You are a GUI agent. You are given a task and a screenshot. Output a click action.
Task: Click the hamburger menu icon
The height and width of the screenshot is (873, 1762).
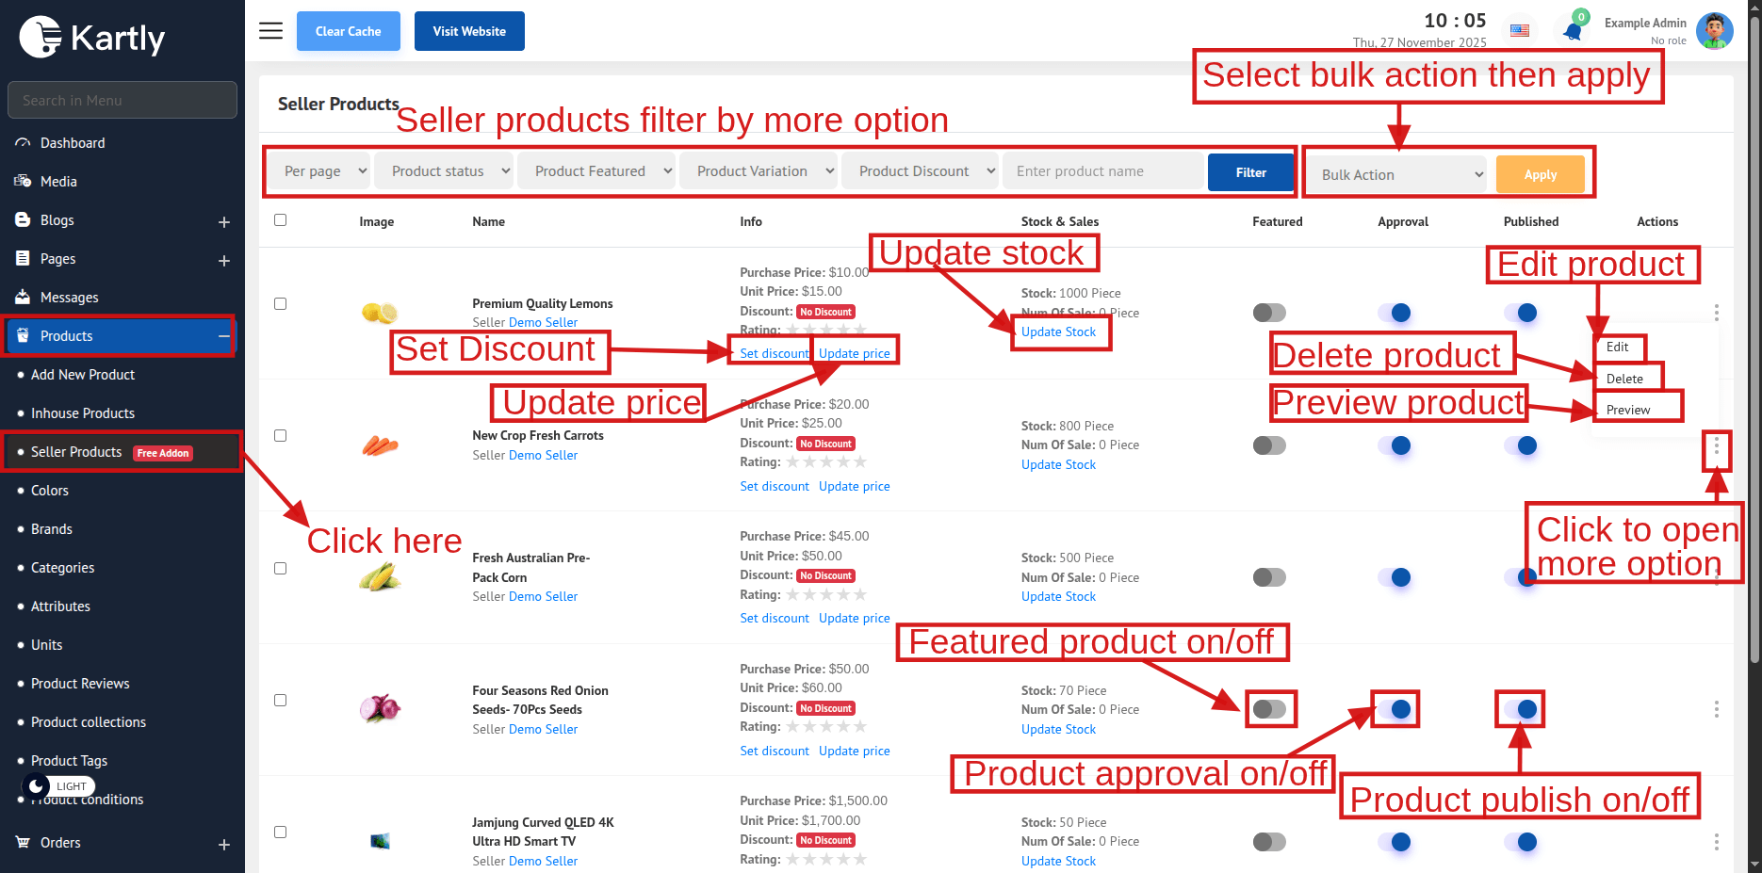270,31
